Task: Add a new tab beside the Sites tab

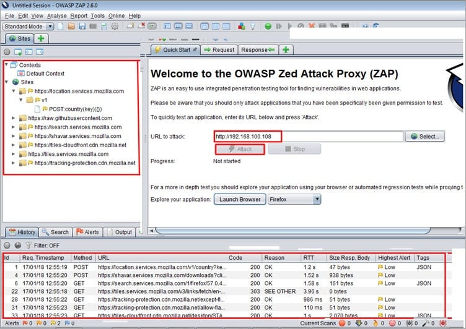Action: [x=41, y=38]
